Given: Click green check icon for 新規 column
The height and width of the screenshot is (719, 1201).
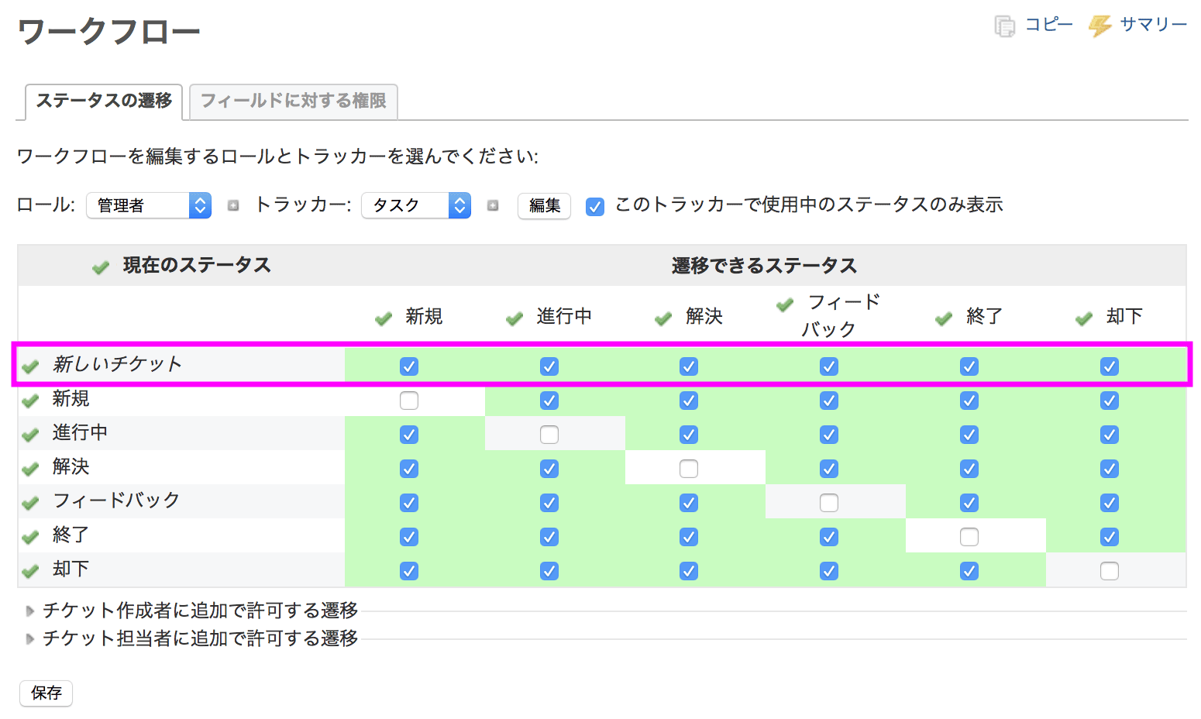Looking at the screenshot, I should 384,318.
